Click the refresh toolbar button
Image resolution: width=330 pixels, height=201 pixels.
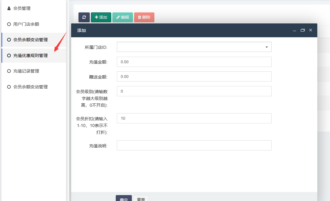(x=84, y=17)
